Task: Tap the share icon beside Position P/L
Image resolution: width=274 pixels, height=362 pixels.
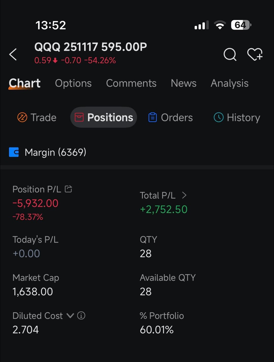Action: coord(68,189)
